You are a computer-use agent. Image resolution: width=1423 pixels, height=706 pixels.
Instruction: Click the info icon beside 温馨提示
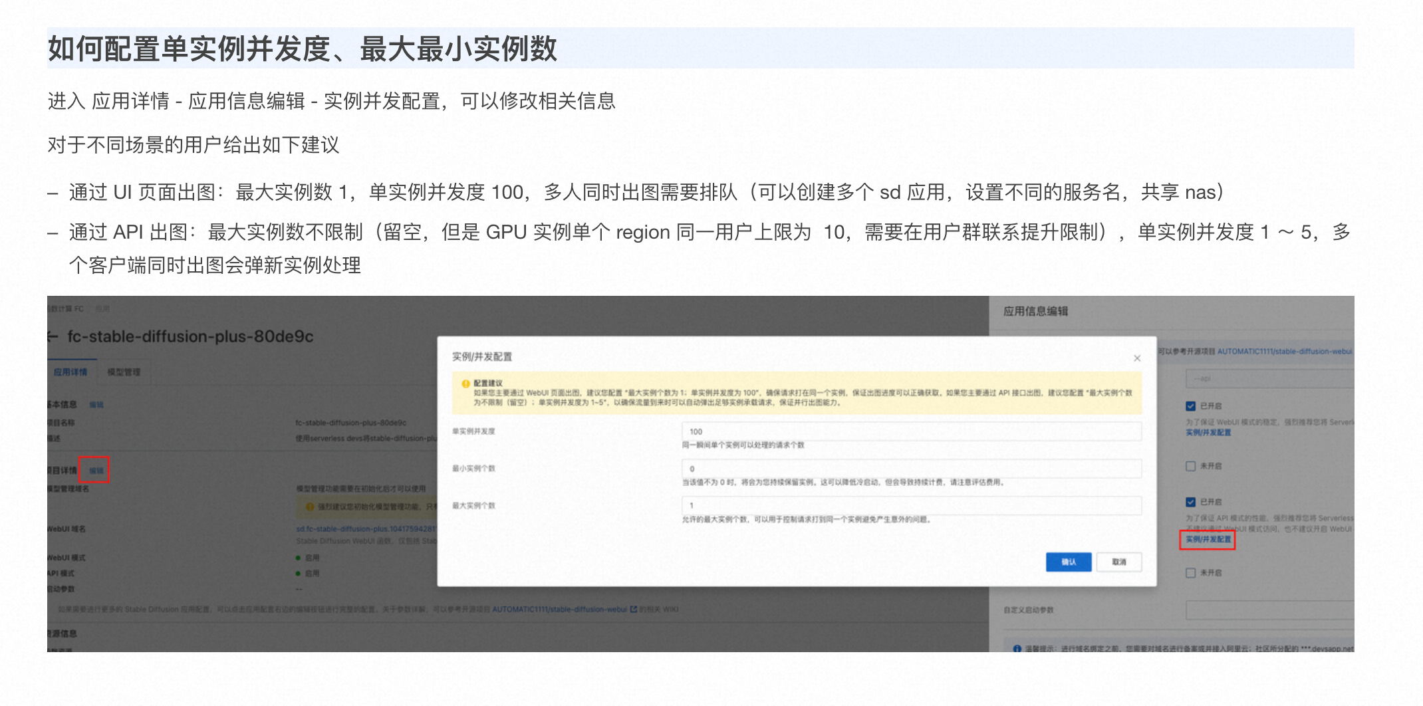1017,649
